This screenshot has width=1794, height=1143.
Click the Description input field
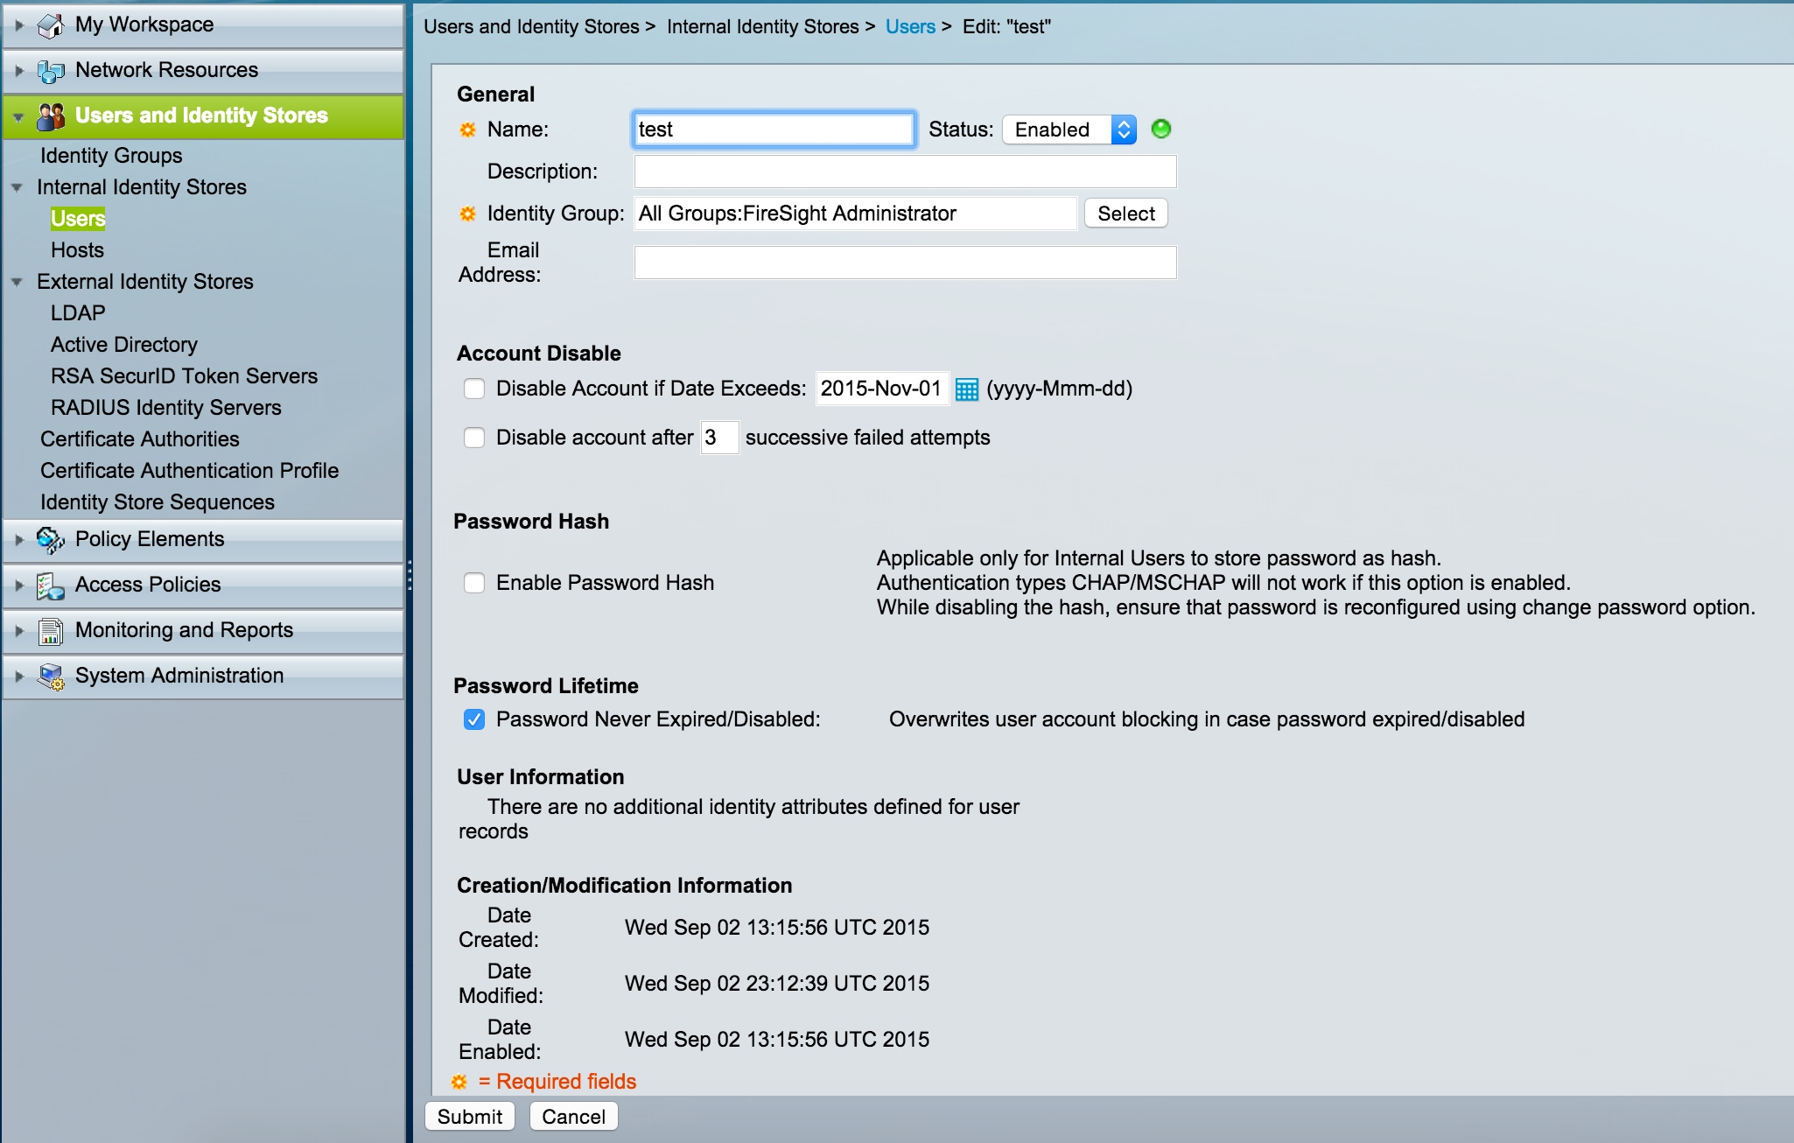[x=905, y=172]
